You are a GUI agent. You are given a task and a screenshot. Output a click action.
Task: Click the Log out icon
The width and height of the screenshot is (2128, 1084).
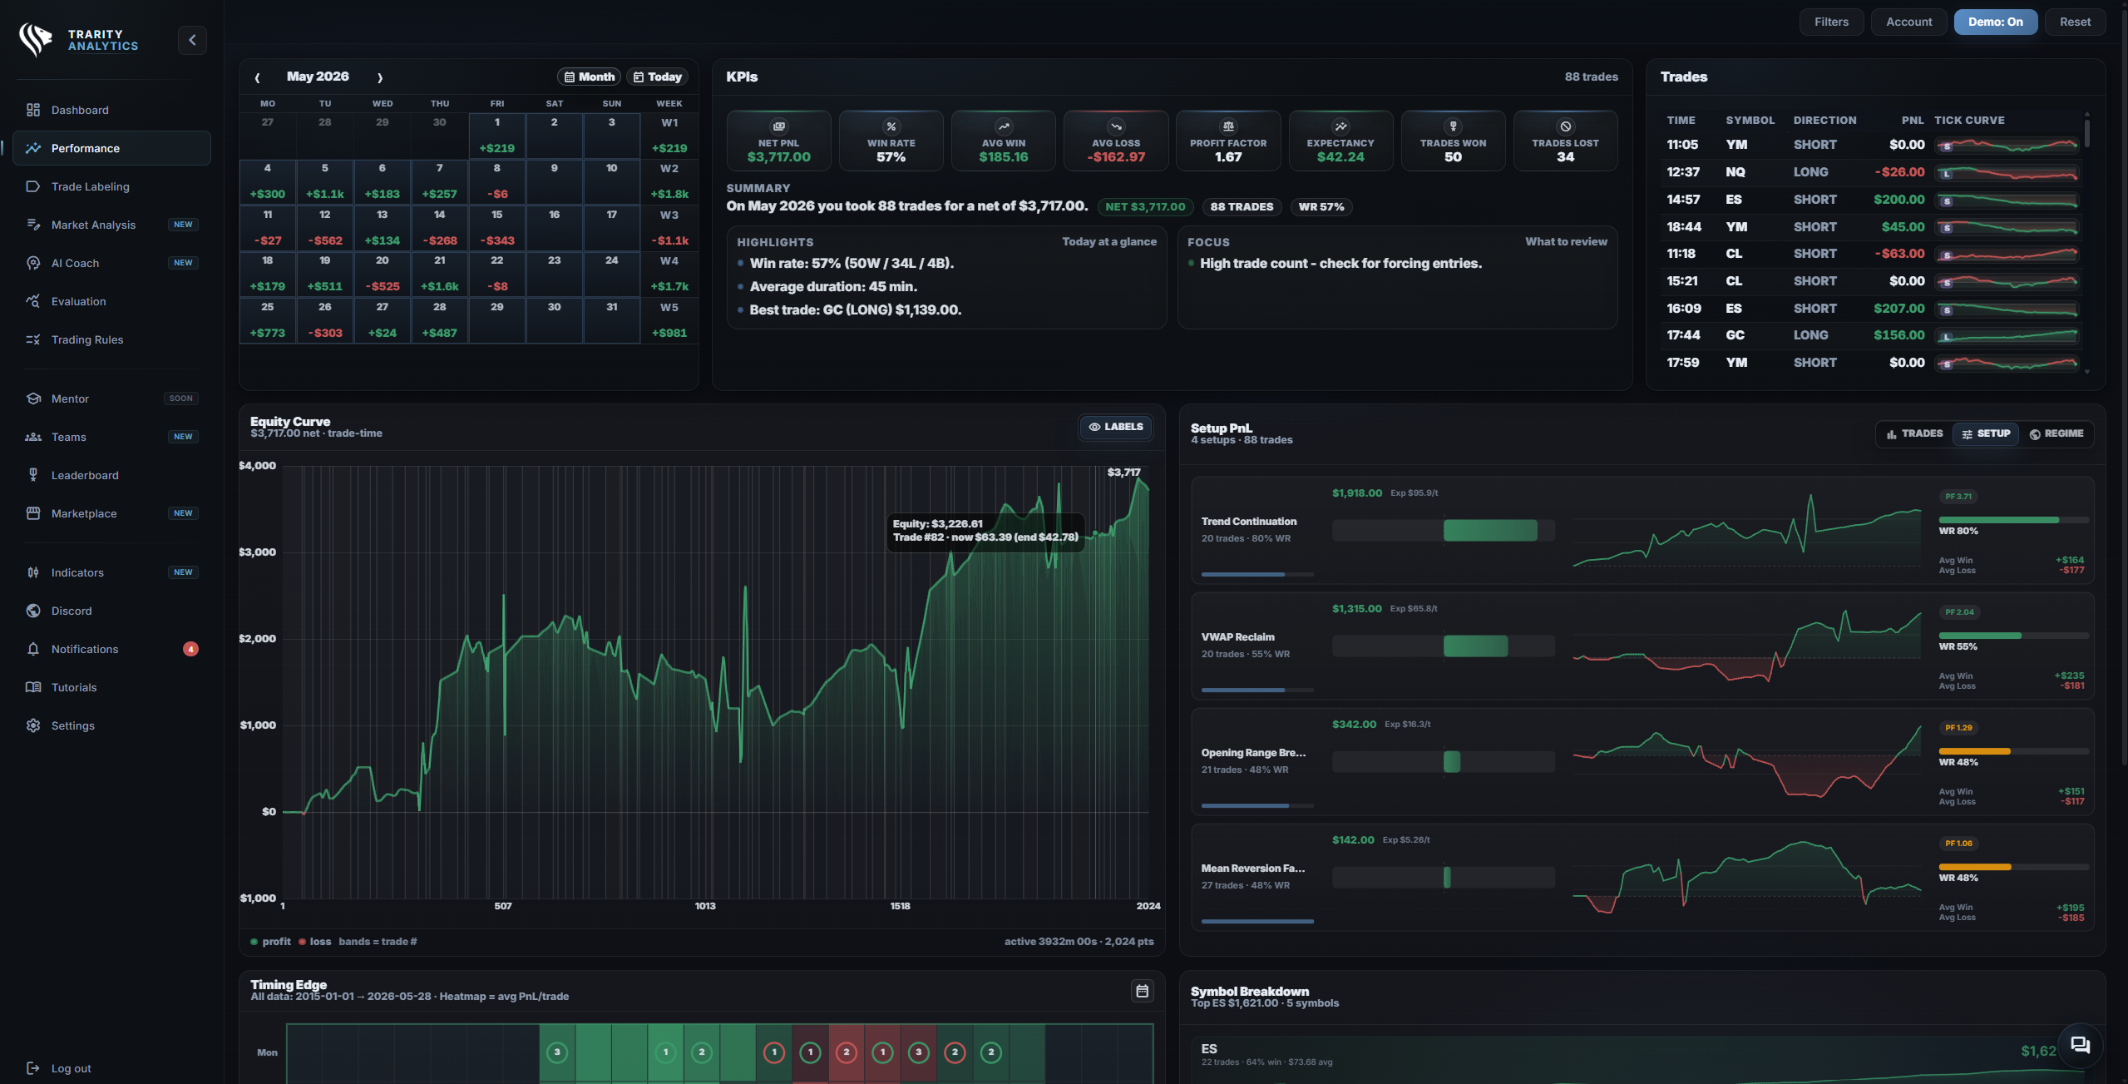pos(33,1068)
